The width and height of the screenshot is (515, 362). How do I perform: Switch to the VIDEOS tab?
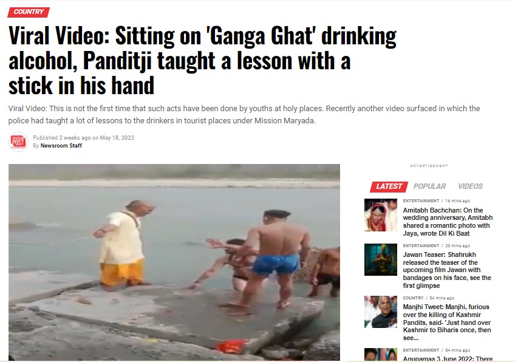pyautogui.click(x=470, y=186)
